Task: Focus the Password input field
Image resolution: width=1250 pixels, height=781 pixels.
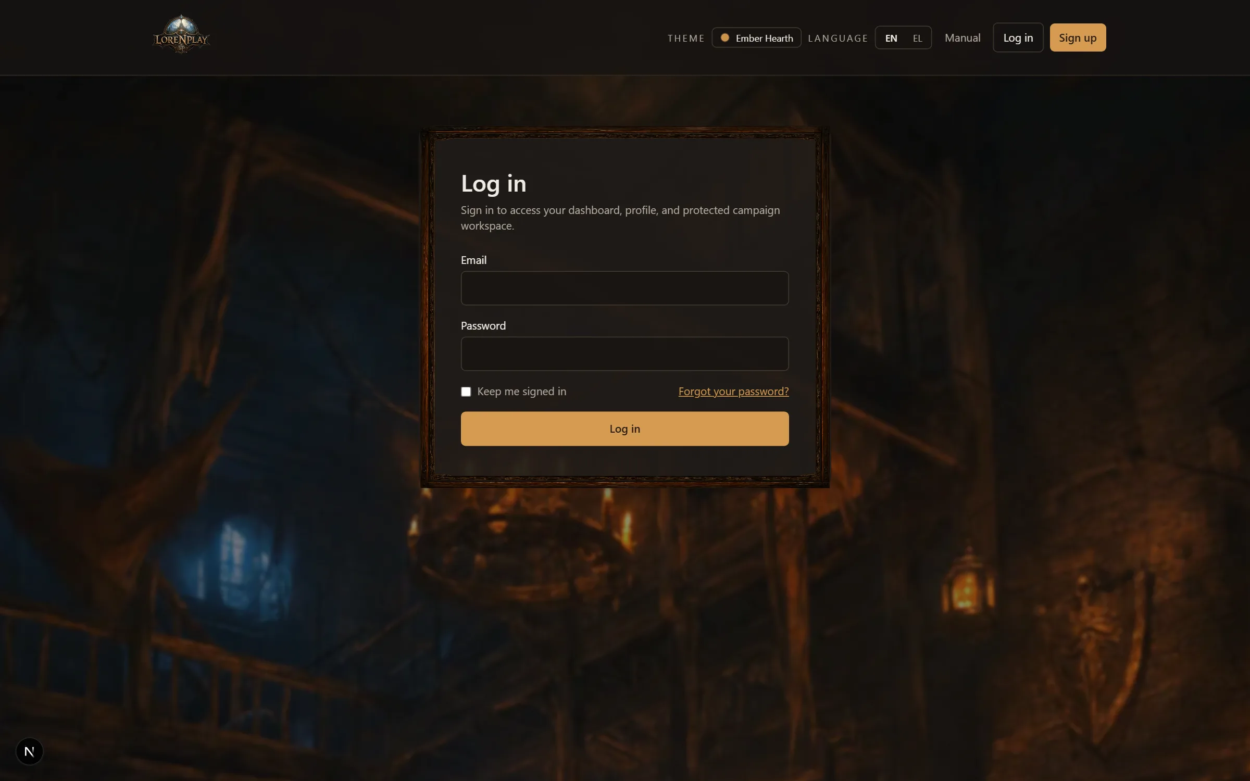Action: point(624,354)
